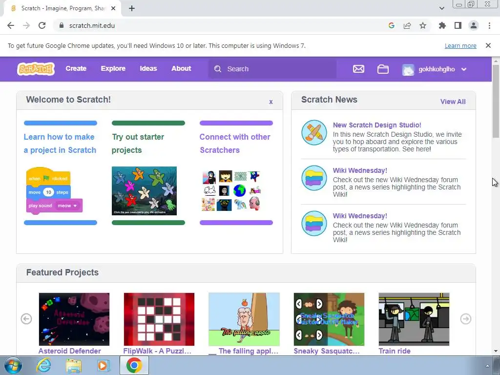
Task: Open the Asteroid Defender project thumbnail
Action: pos(74,319)
